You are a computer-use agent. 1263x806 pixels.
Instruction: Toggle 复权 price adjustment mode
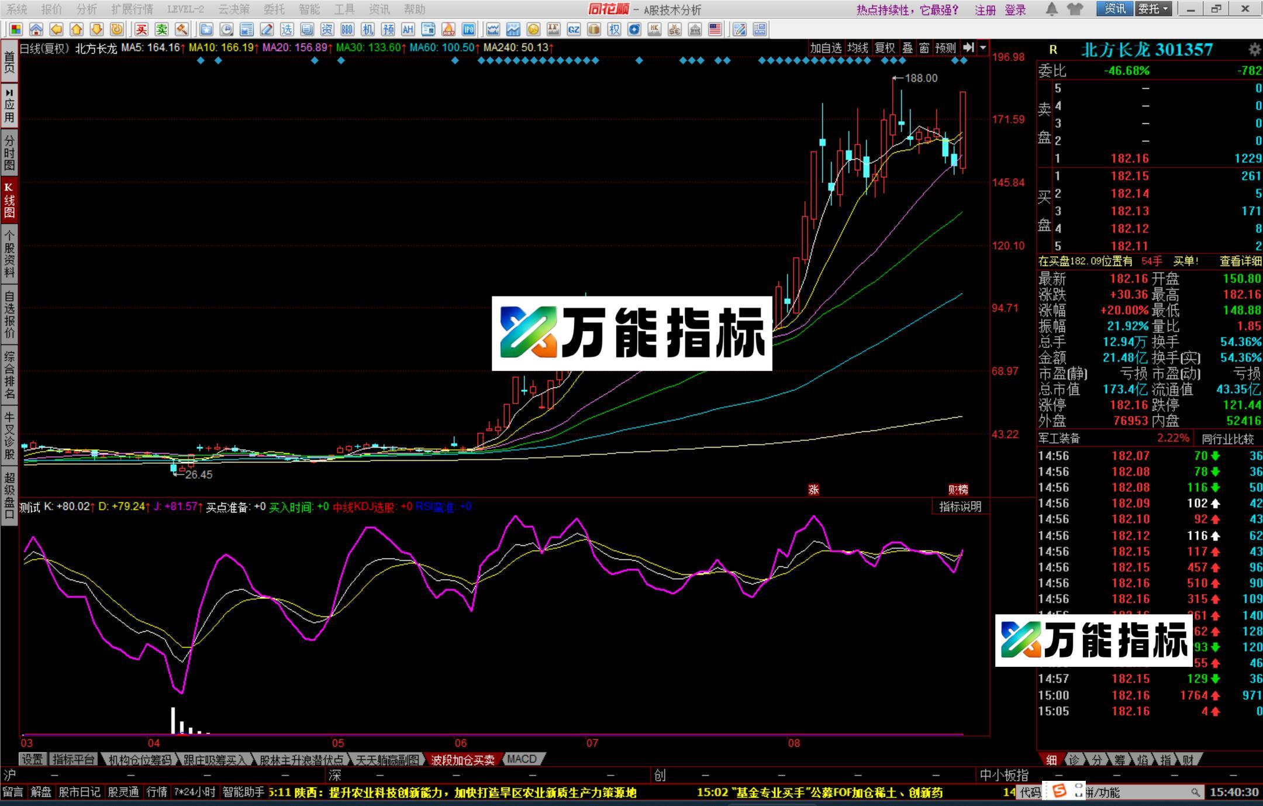pos(885,49)
